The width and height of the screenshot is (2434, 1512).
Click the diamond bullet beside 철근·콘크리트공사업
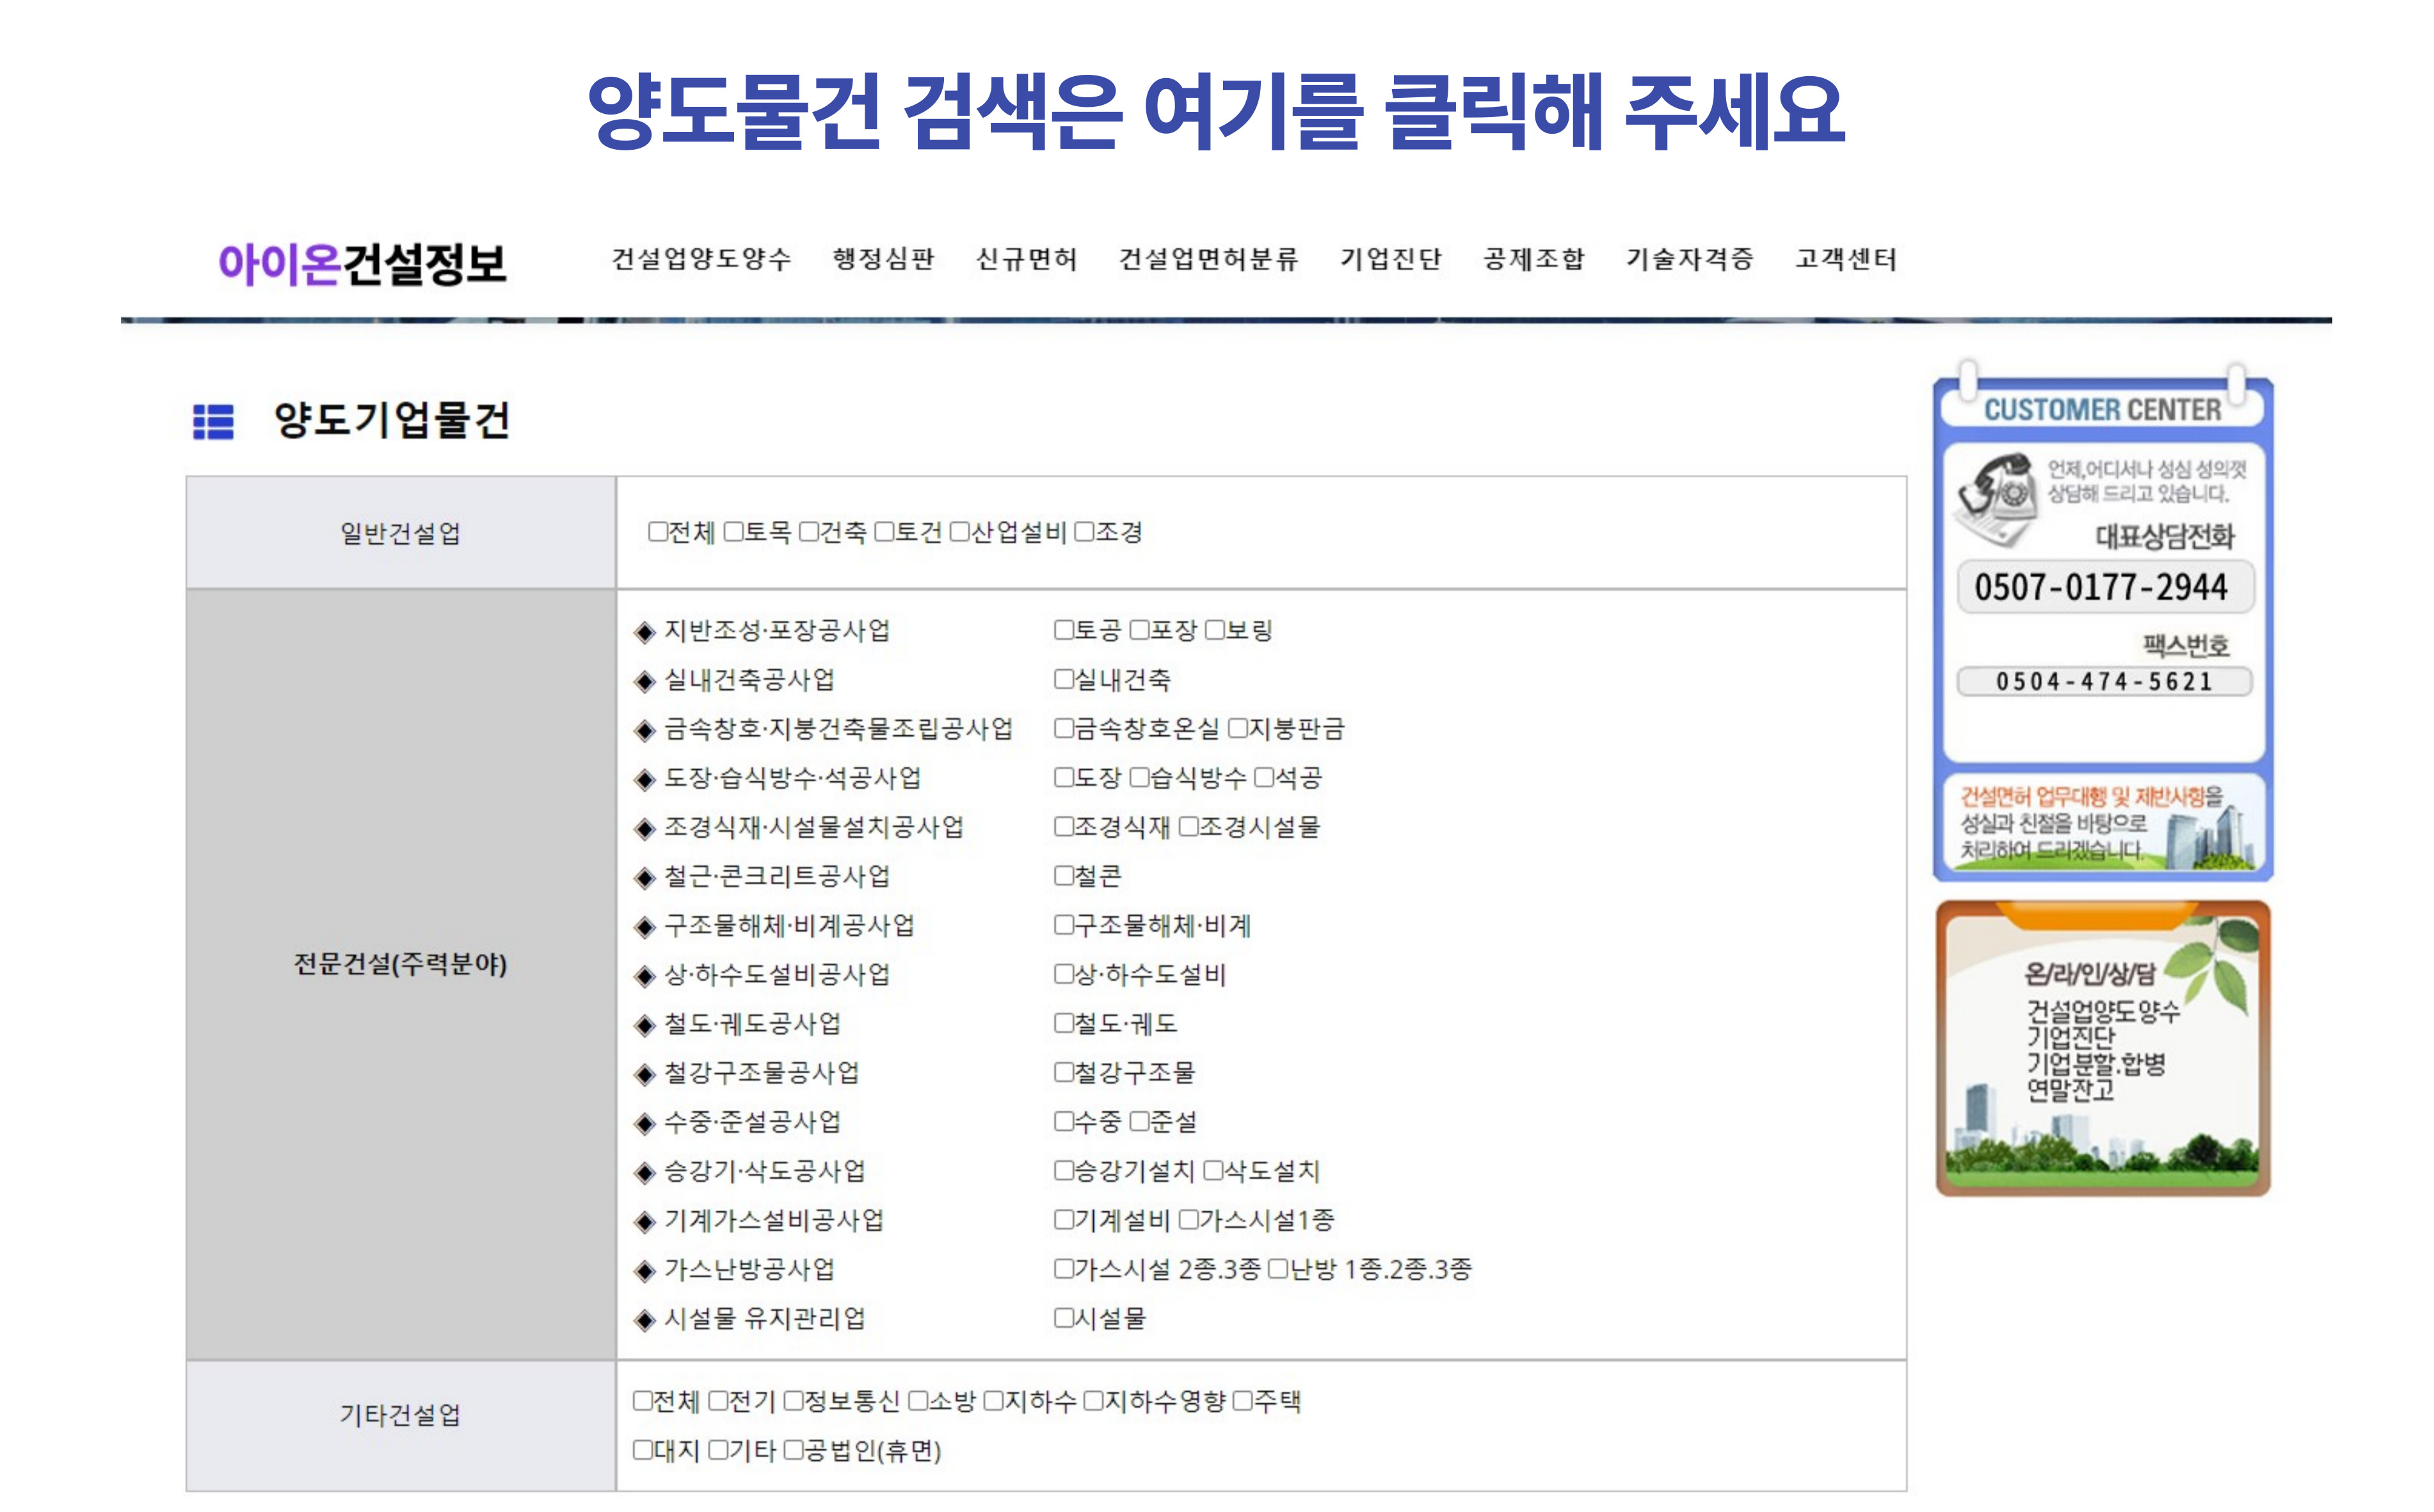point(645,878)
